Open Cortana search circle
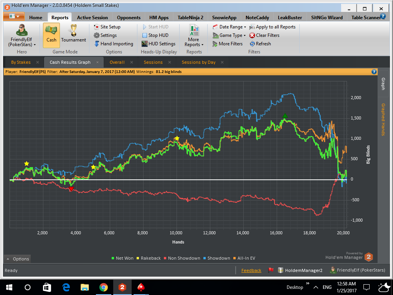Image resolution: width=393 pixels, height=295 pixels. (28, 287)
